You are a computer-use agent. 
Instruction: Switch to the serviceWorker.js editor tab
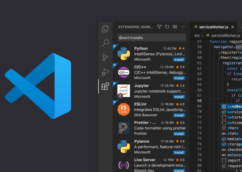(214, 27)
